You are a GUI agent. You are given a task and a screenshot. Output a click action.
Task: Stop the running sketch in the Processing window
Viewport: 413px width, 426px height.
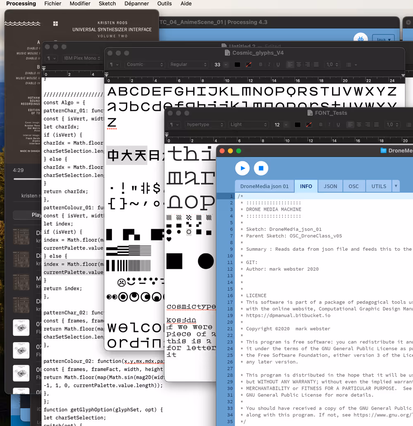(261, 168)
